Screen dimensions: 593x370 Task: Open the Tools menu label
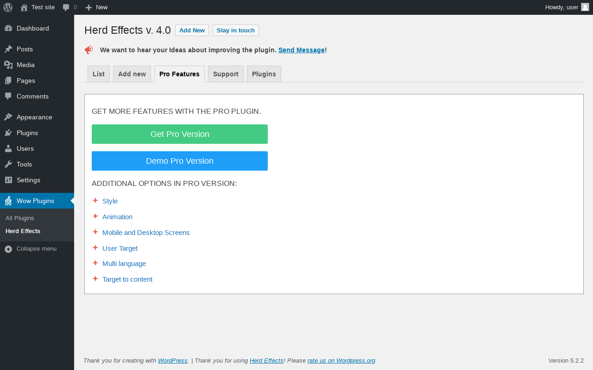(x=25, y=164)
